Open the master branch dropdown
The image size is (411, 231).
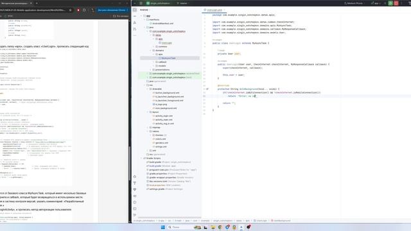182,3
